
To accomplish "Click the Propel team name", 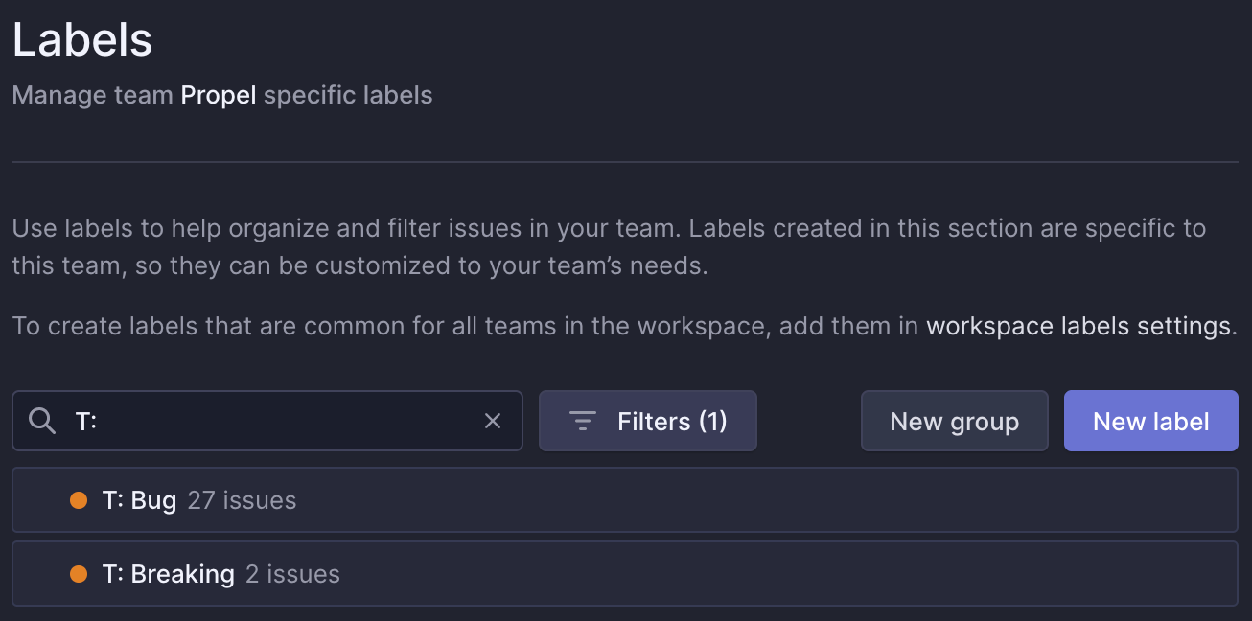I will [219, 96].
